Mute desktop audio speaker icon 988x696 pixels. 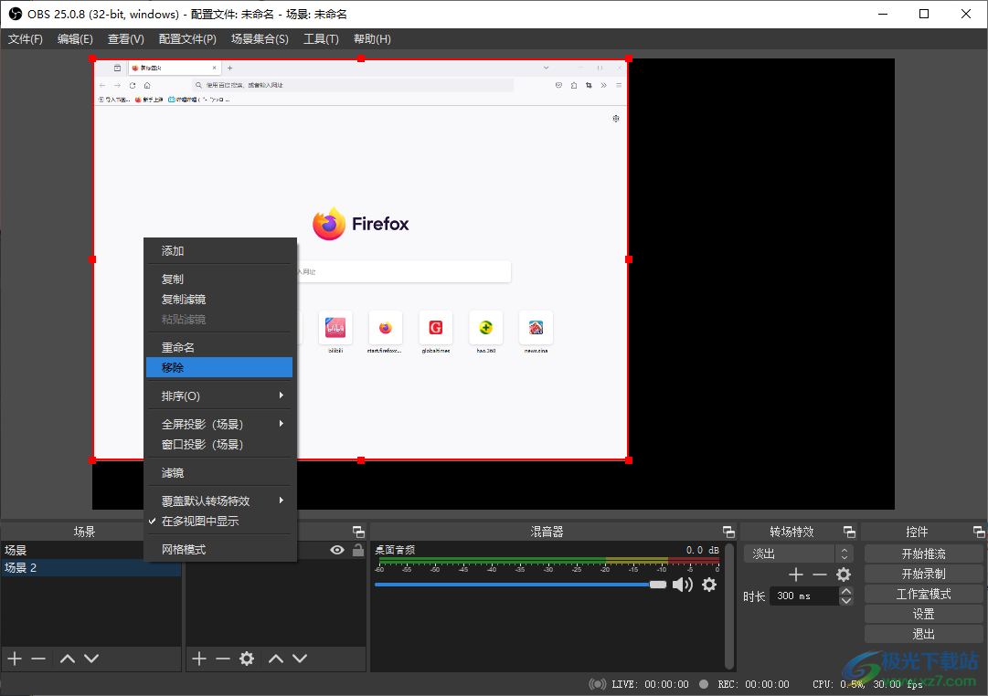683,585
